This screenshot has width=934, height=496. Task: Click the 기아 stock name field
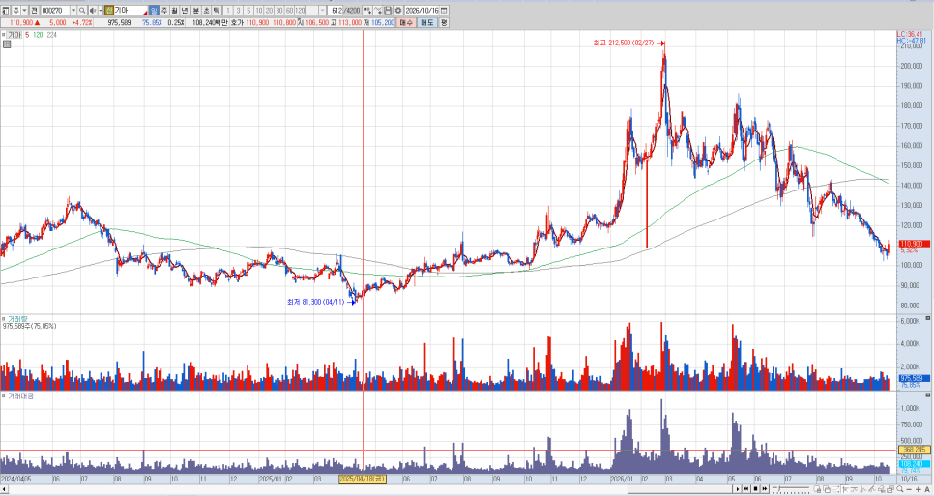click(131, 10)
